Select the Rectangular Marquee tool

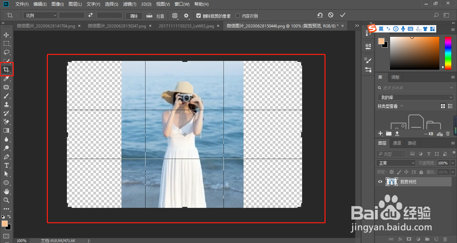pyautogui.click(x=6, y=44)
